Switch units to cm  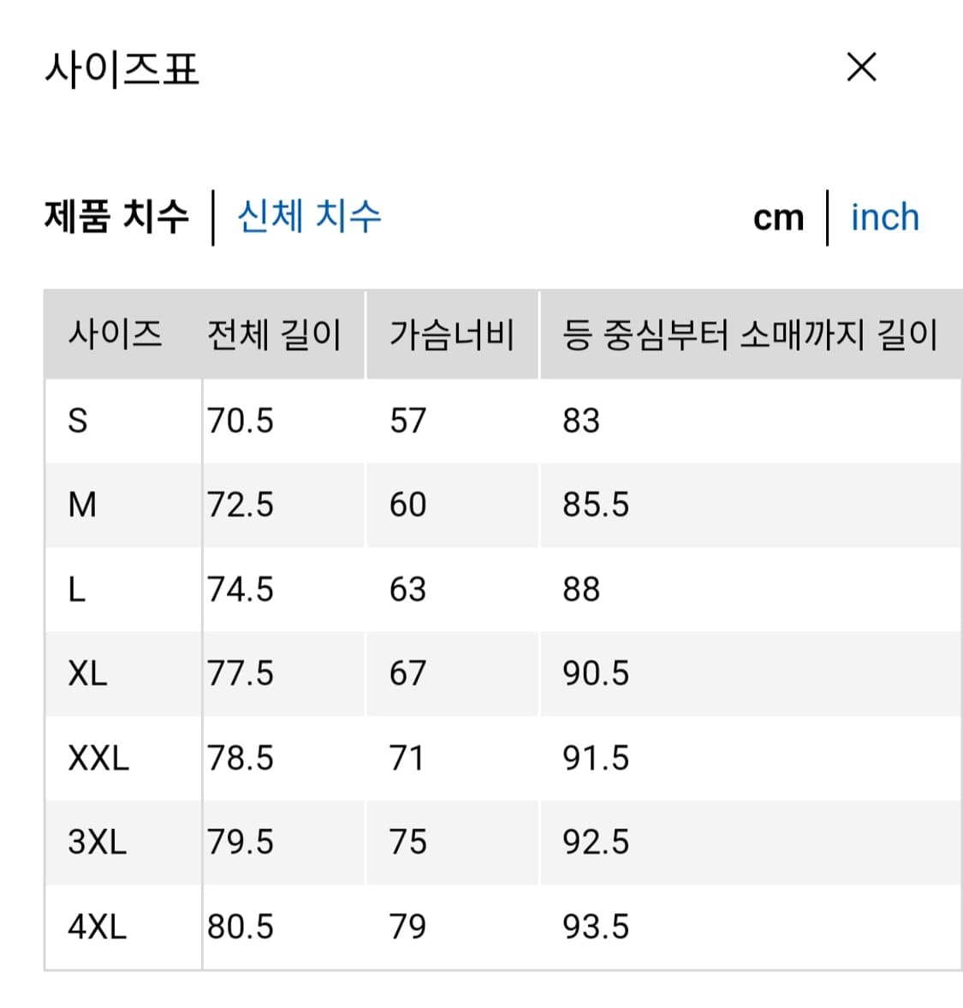pos(779,217)
